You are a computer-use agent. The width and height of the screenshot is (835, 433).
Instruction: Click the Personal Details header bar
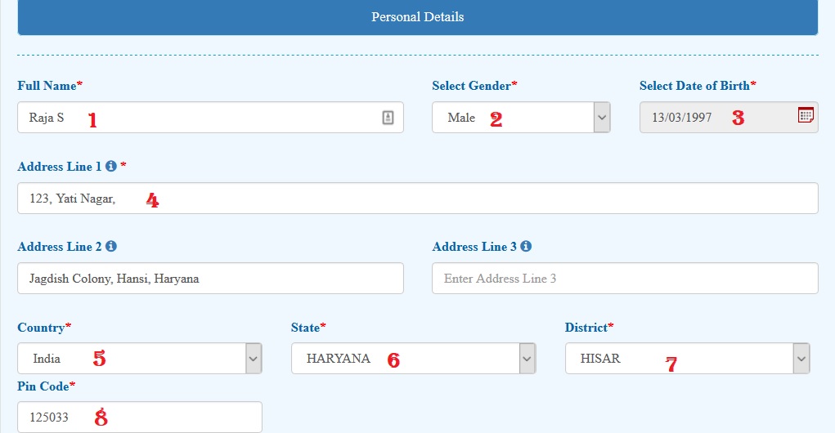pos(417,17)
